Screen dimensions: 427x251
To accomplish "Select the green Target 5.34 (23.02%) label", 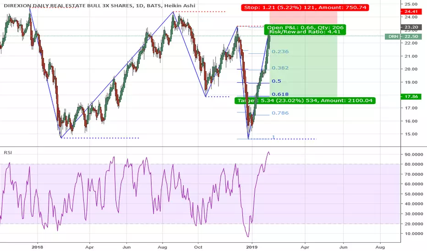I will 305,101.
